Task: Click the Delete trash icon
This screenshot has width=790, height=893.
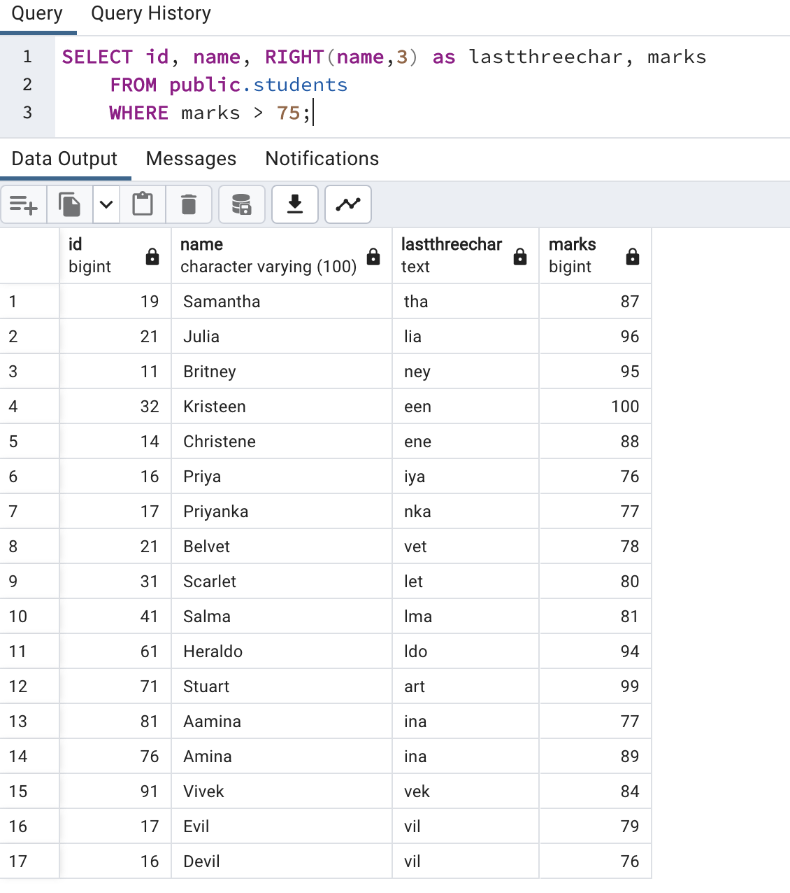Action: pyautogui.click(x=188, y=204)
